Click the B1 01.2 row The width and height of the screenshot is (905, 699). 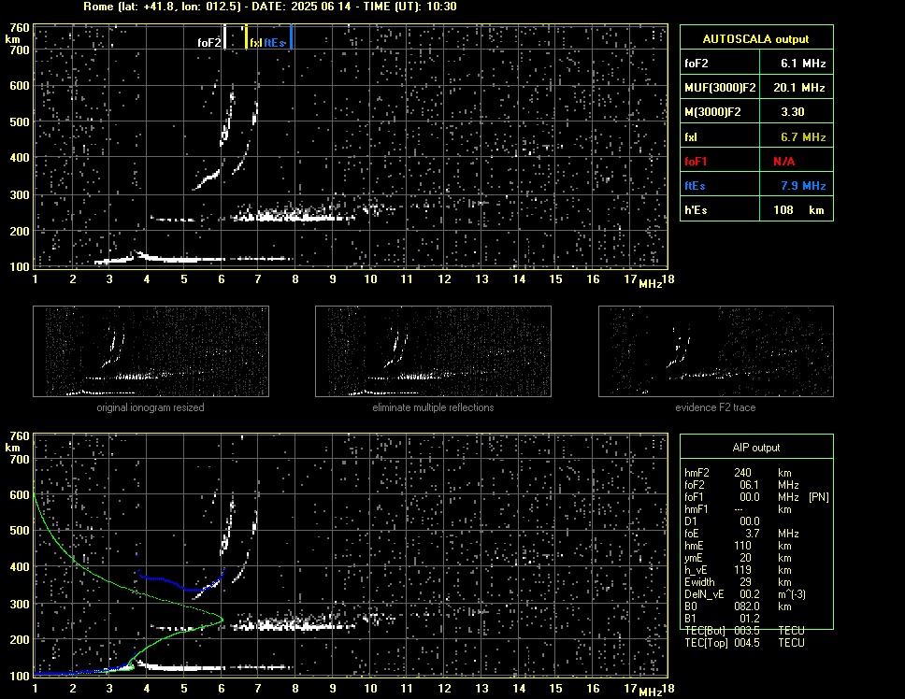tap(722, 619)
